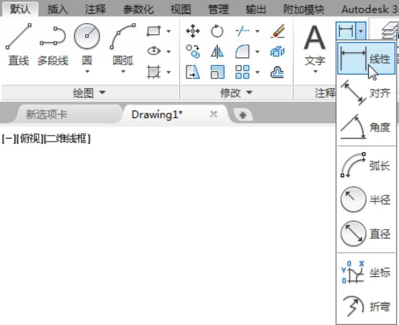
Task: Switch to the Add-ins (附加模块) ribbon tab
Action: [304, 10]
